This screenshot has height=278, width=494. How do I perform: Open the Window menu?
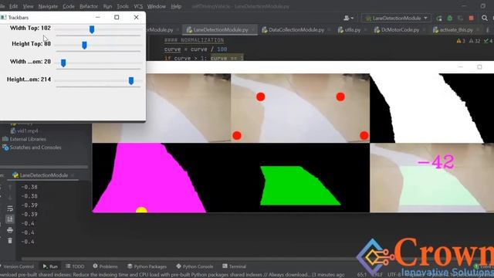coord(156,6)
